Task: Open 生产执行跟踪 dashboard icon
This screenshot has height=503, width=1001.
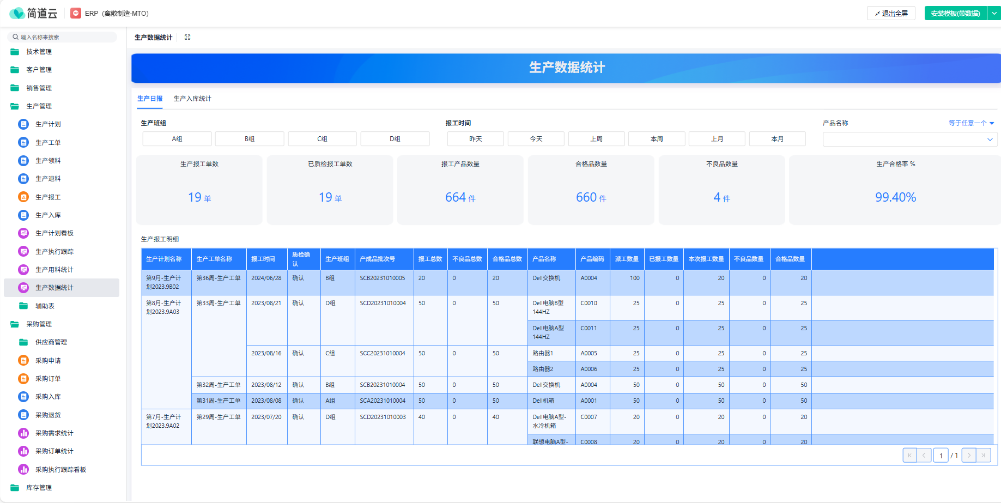Action: [x=23, y=251]
